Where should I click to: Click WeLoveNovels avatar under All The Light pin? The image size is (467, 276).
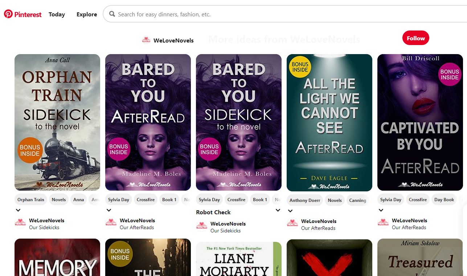click(x=292, y=224)
